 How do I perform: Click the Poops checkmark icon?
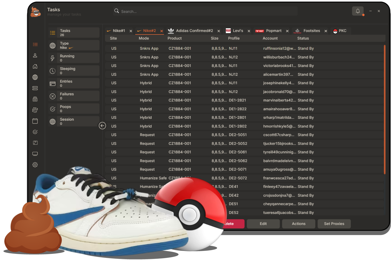click(53, 109)
